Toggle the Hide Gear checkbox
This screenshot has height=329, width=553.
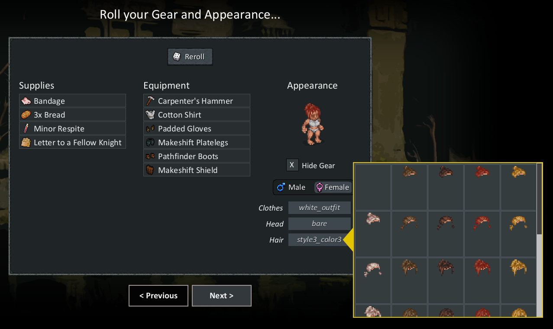(292, 165)
